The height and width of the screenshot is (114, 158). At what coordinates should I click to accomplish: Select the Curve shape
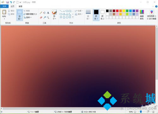[x=64, y=11]
